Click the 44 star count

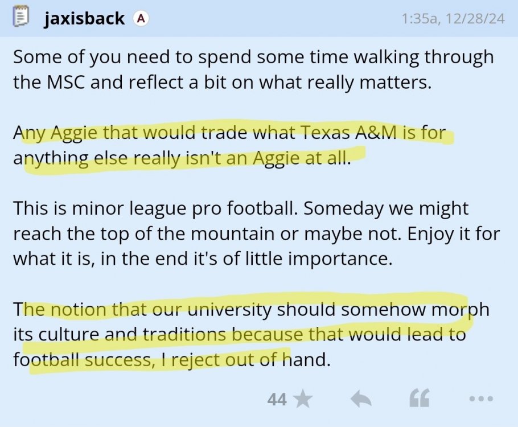277,400
